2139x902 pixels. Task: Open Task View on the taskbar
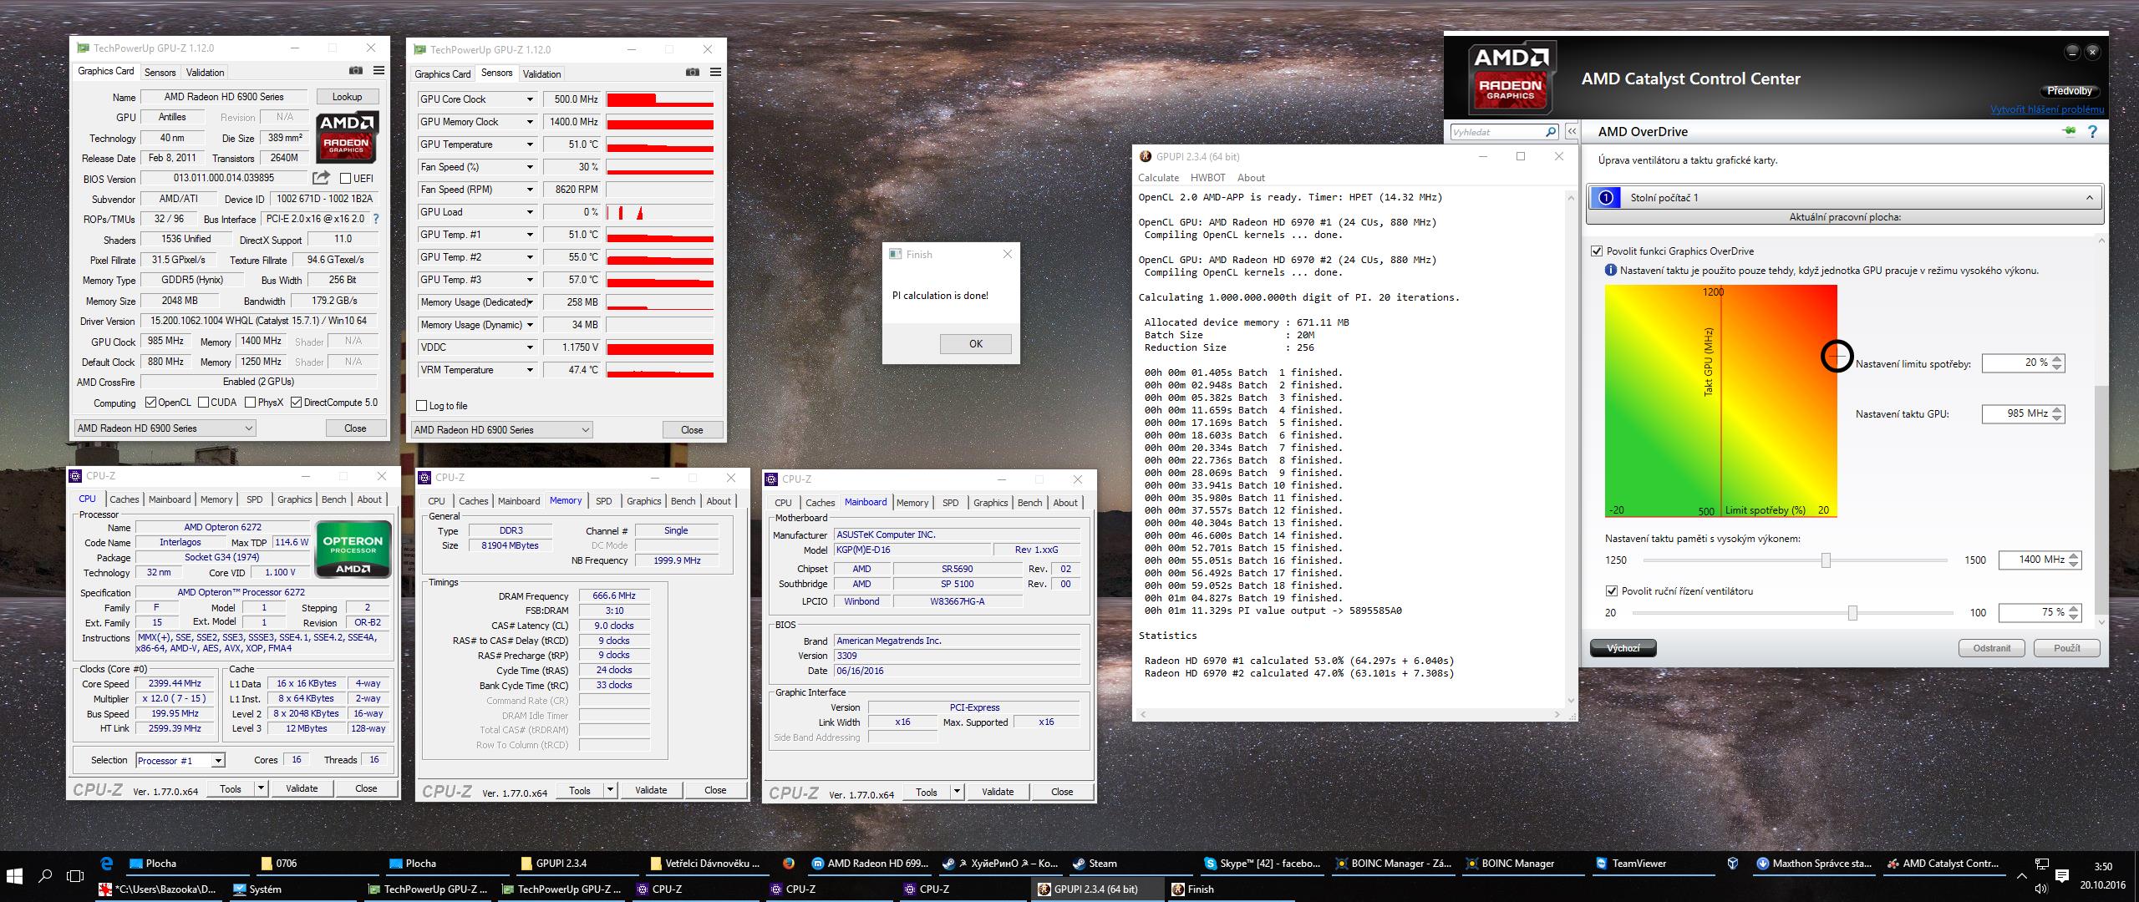click(x=75, y=876)
